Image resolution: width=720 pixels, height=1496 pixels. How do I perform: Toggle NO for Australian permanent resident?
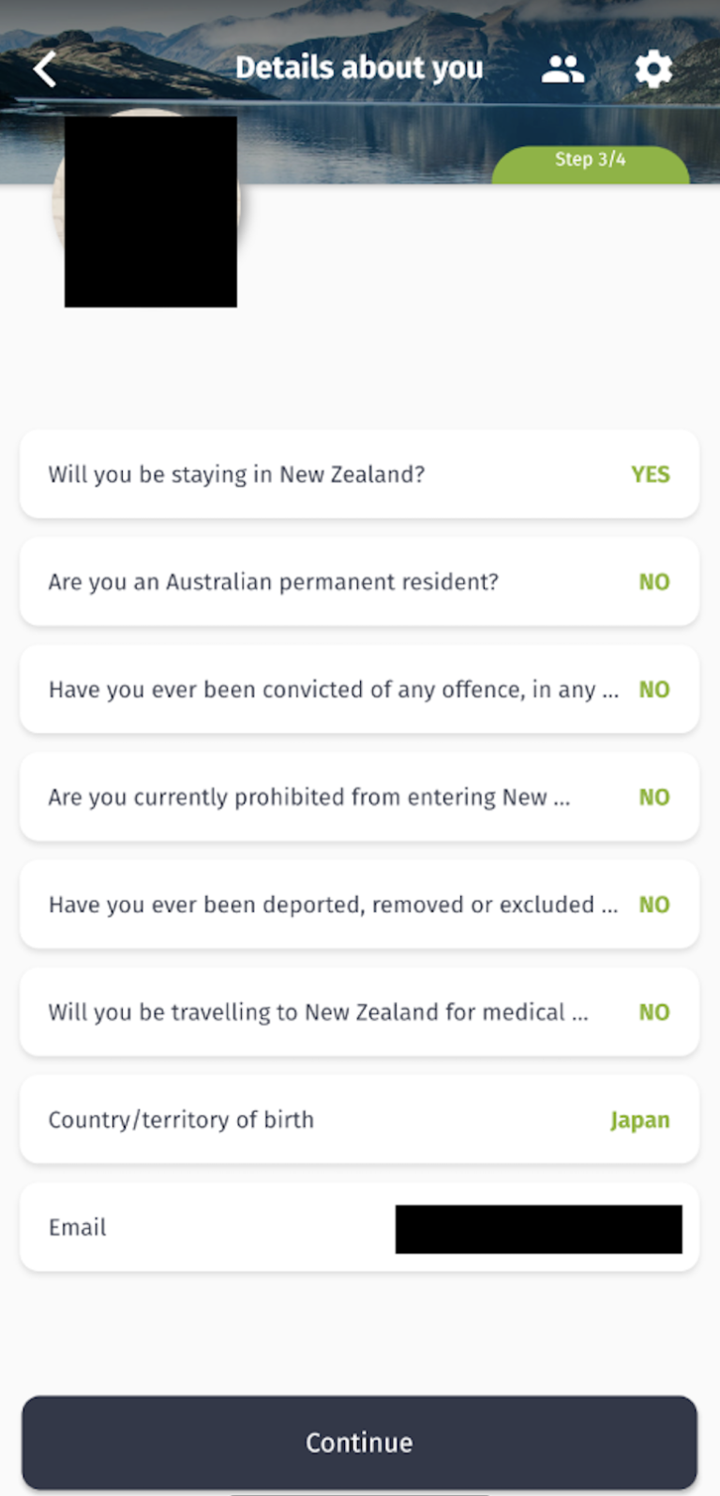653,582
